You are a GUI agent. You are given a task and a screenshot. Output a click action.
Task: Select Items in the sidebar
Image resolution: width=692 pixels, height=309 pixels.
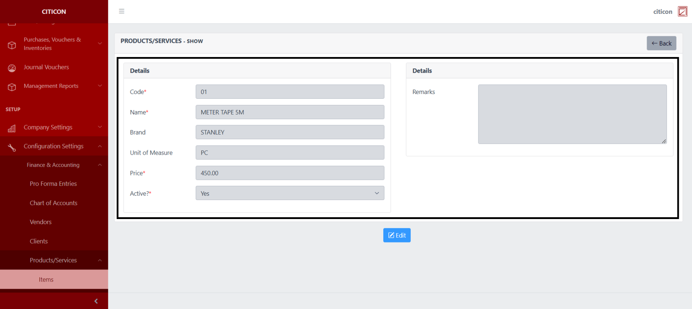pos(54,279)
